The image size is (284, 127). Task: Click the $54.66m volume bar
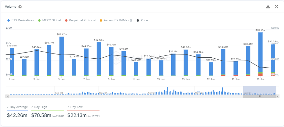[99, 59]
